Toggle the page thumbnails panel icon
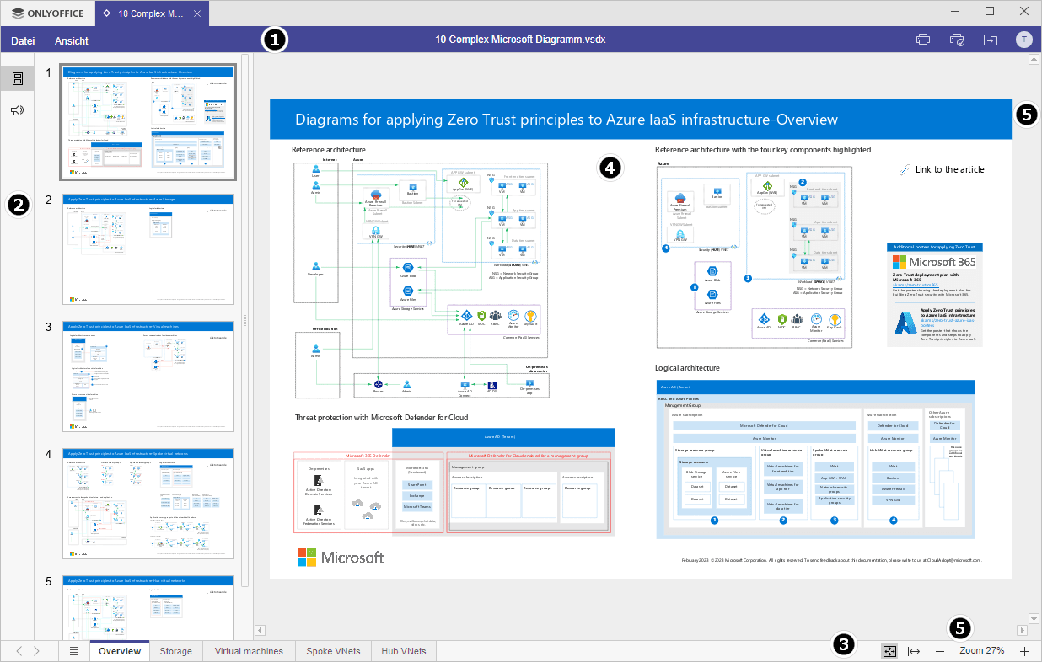This screenshot has width=1042, height=662. click(17, 78)
